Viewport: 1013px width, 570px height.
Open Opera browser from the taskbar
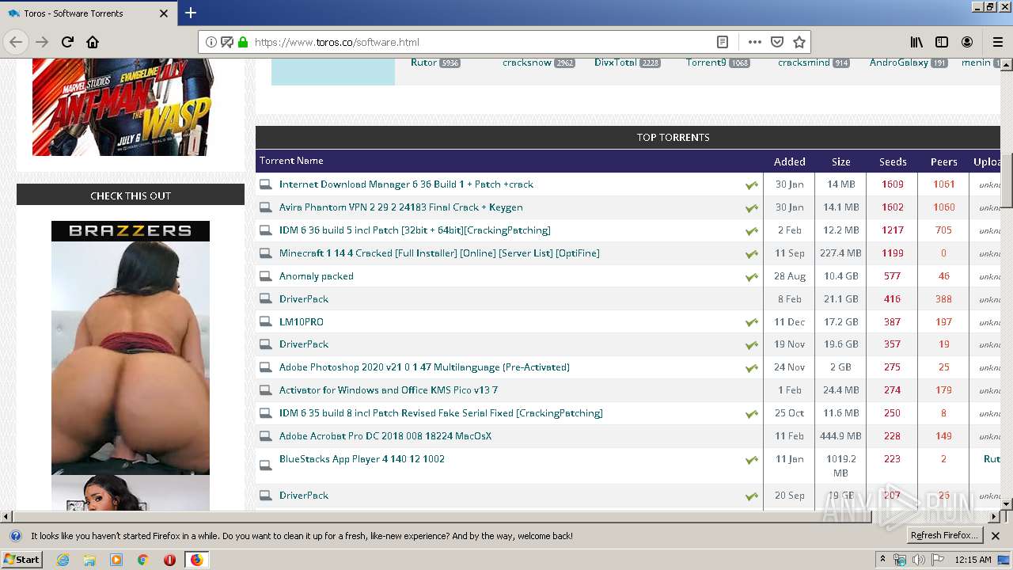(169, 560)
